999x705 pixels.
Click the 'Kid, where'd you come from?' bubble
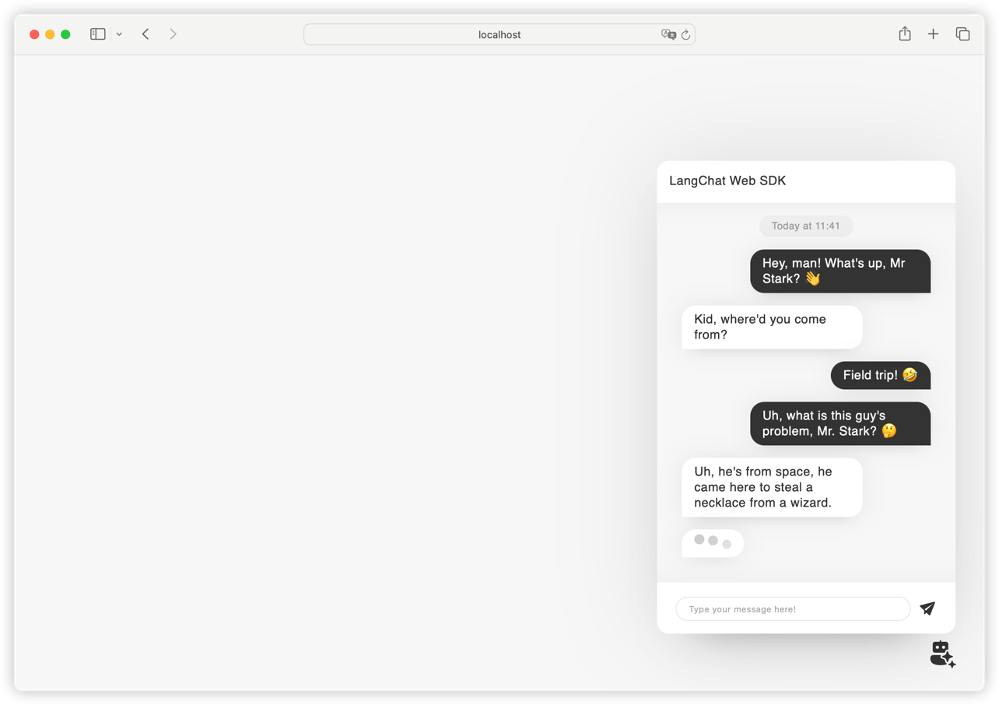pos(772,327)
